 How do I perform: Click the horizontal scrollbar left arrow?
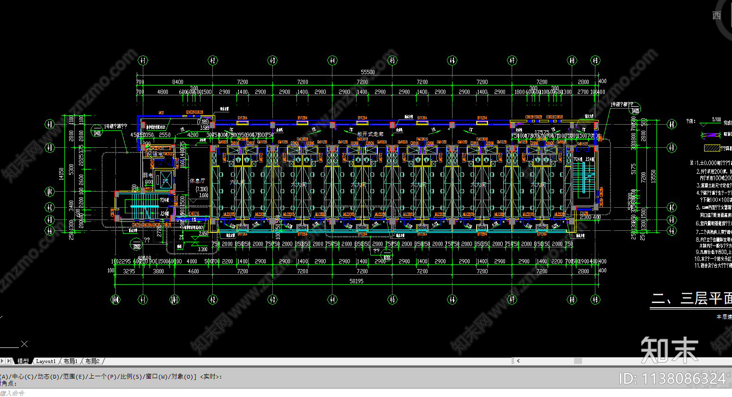point(518,361)
